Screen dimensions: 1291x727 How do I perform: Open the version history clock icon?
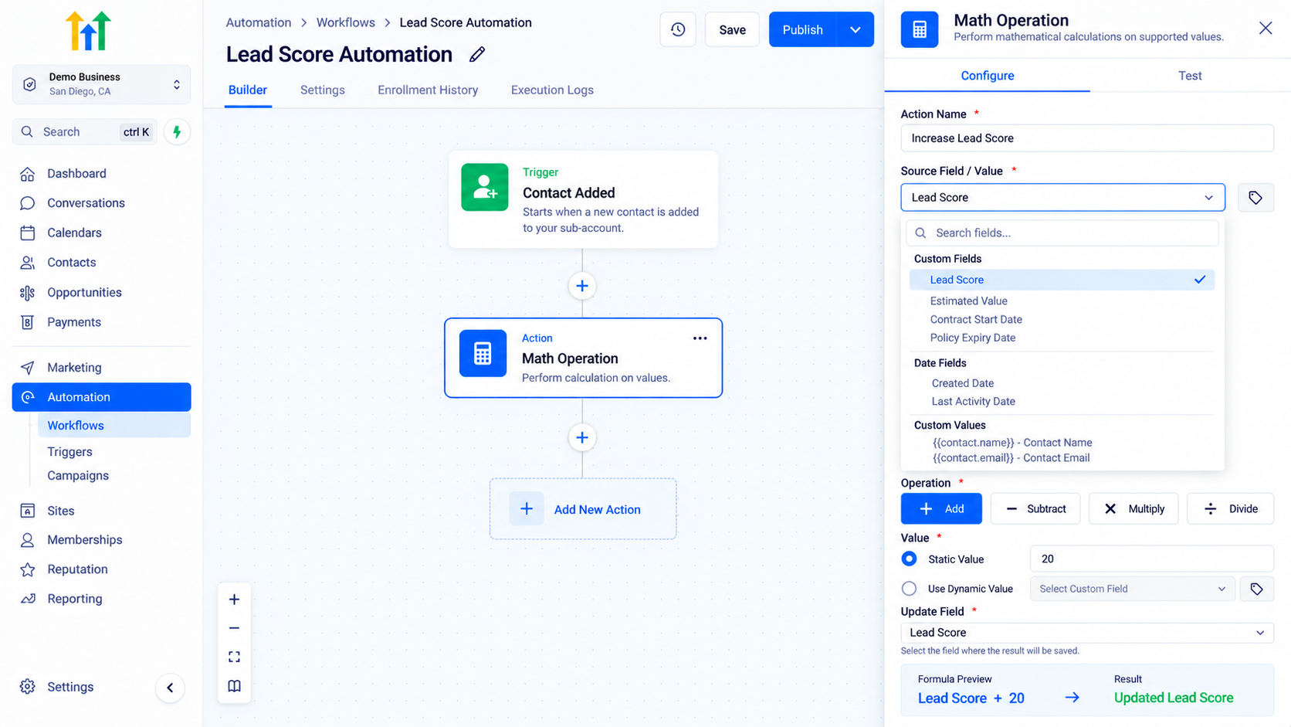point(678,29)
